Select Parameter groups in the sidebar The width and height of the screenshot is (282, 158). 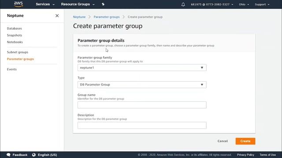tap(20, 59)
